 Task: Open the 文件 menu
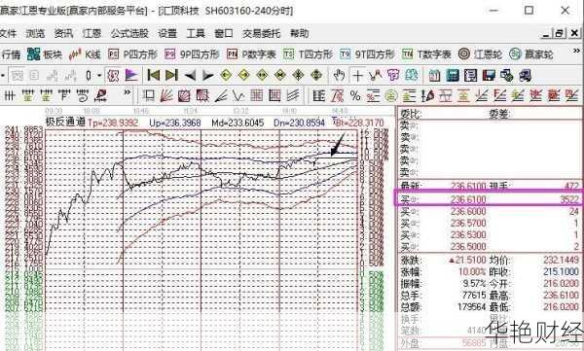coord(8,33)
